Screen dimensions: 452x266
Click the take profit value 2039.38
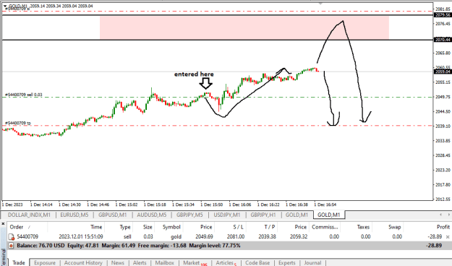(x=267, y=236)
